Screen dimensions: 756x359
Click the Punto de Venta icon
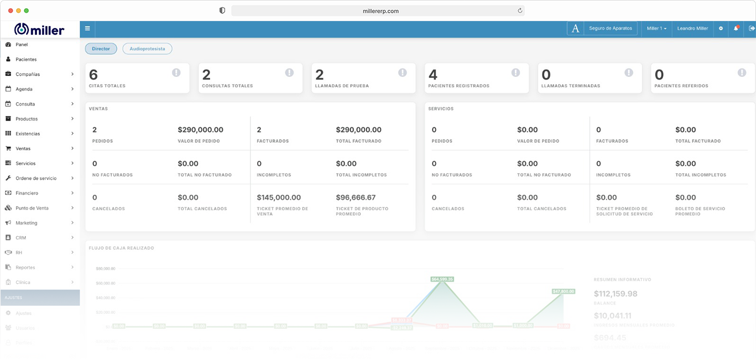pyautogui.click(x=8, y=208)
